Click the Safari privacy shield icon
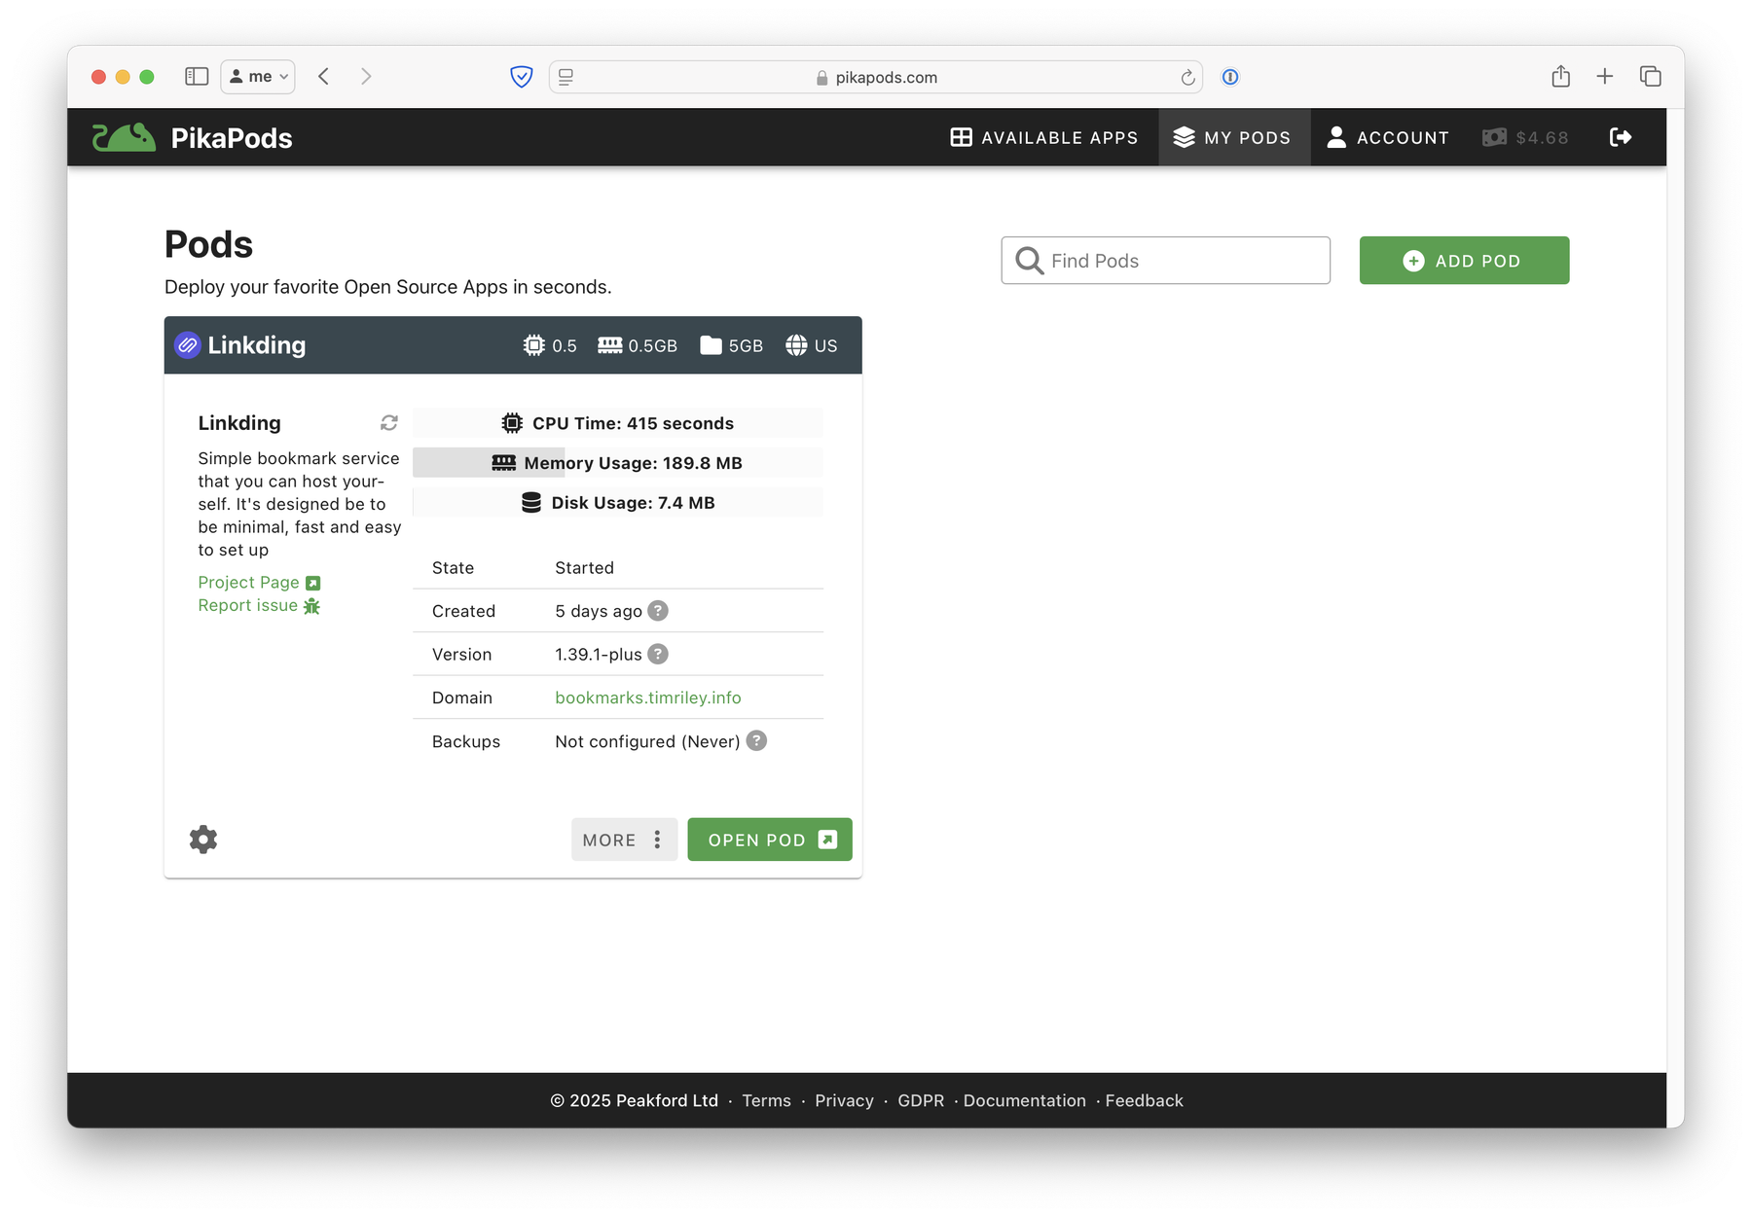The height and width of the screenshot is (1217, 1752). point(522,77)
